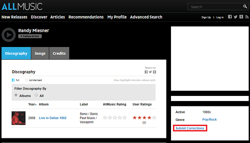Image resolution: width=250 pixels, height=143 pixels.
Task: Share discography on Tumblr
Action: 154,72
